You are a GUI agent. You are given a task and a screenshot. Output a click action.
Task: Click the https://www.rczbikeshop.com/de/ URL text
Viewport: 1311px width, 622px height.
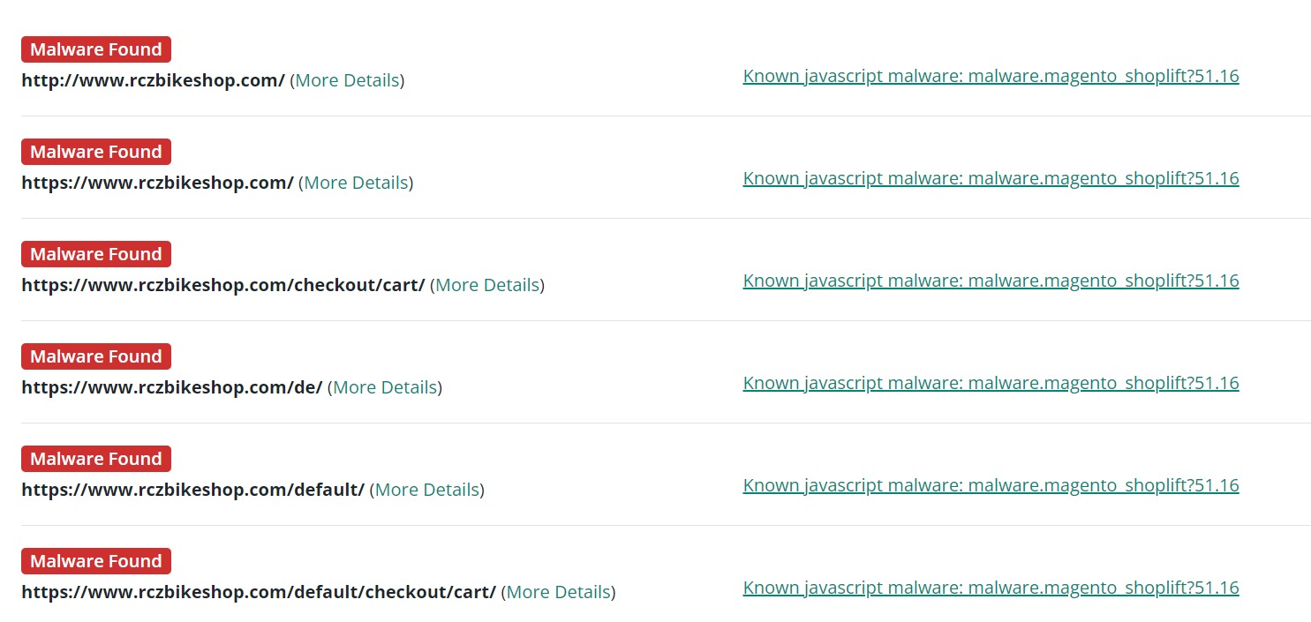click(x=171, y=387)
